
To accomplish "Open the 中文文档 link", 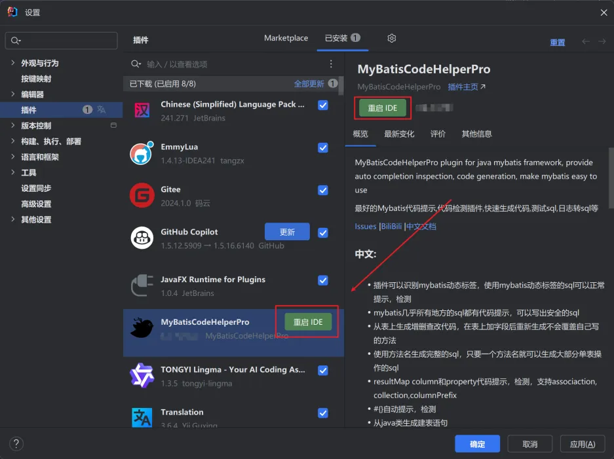I will pos(421,226).
